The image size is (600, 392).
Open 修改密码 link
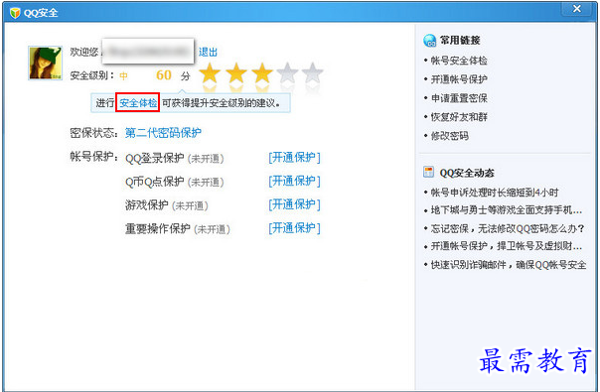(x=450, y=135)
